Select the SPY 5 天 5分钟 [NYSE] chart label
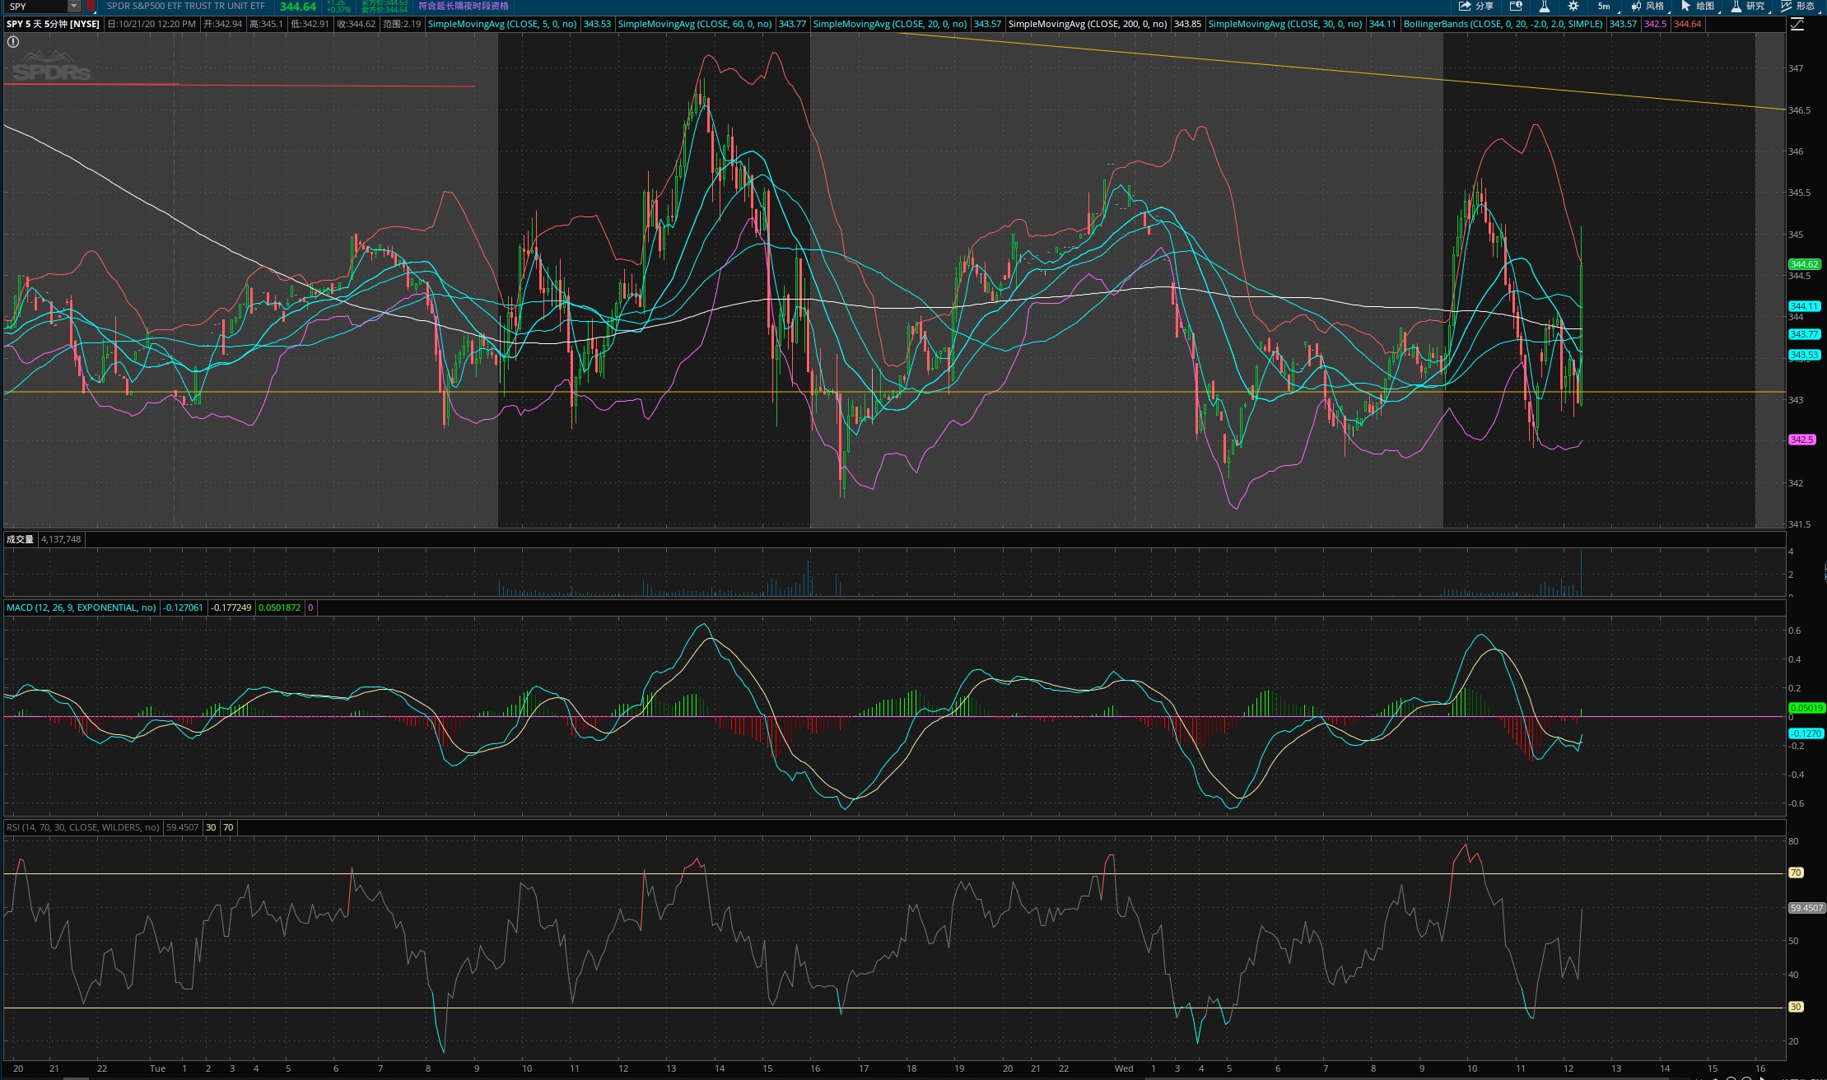 pos(54,24)
